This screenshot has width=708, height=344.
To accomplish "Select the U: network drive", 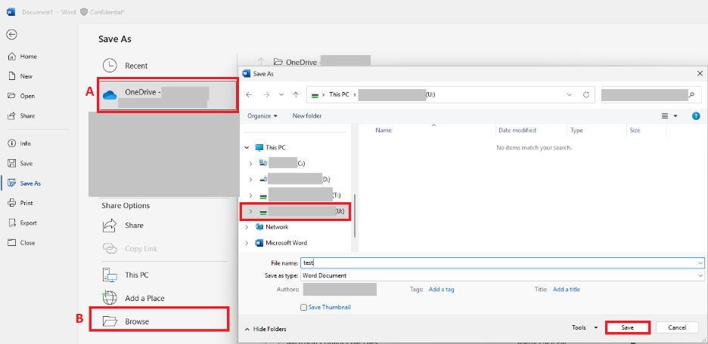I will click(302, 211).
